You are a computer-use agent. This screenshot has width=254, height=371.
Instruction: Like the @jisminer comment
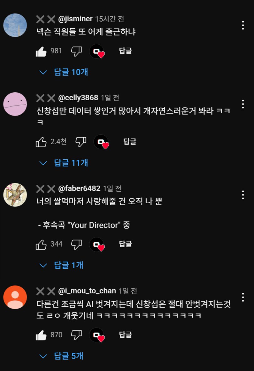[41, 51]
